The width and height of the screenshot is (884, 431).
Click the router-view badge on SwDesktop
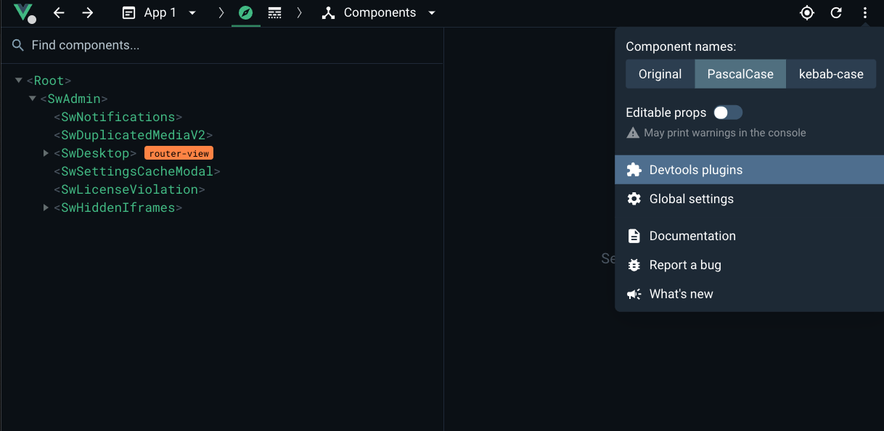pyautogui.click(x=179, y=153)
